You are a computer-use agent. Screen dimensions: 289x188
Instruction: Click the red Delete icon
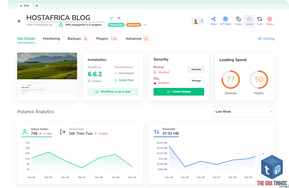pyautogui.click(x=269, y=19)
